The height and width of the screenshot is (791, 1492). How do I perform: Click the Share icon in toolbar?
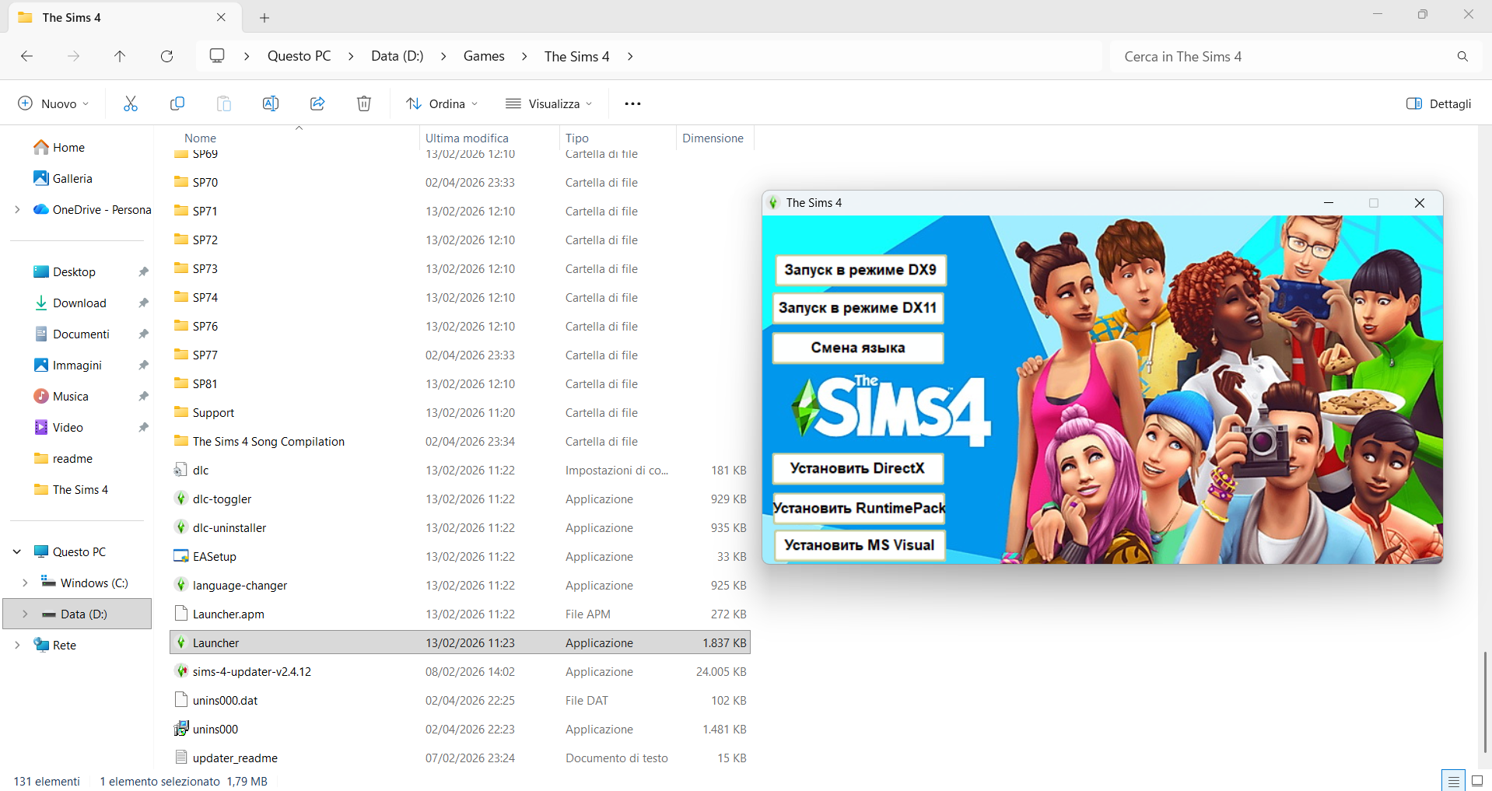pos(317,103)
